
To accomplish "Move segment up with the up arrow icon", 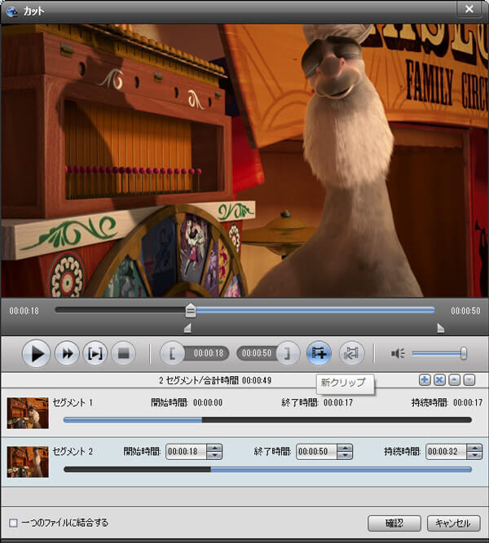I will (x=454, y=380).
